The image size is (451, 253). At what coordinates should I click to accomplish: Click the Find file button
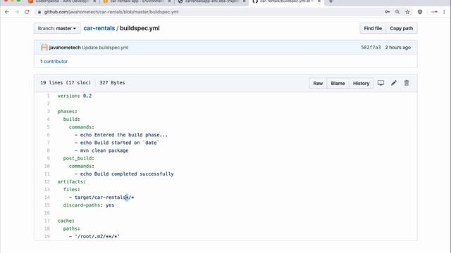[x=373, y=28]
